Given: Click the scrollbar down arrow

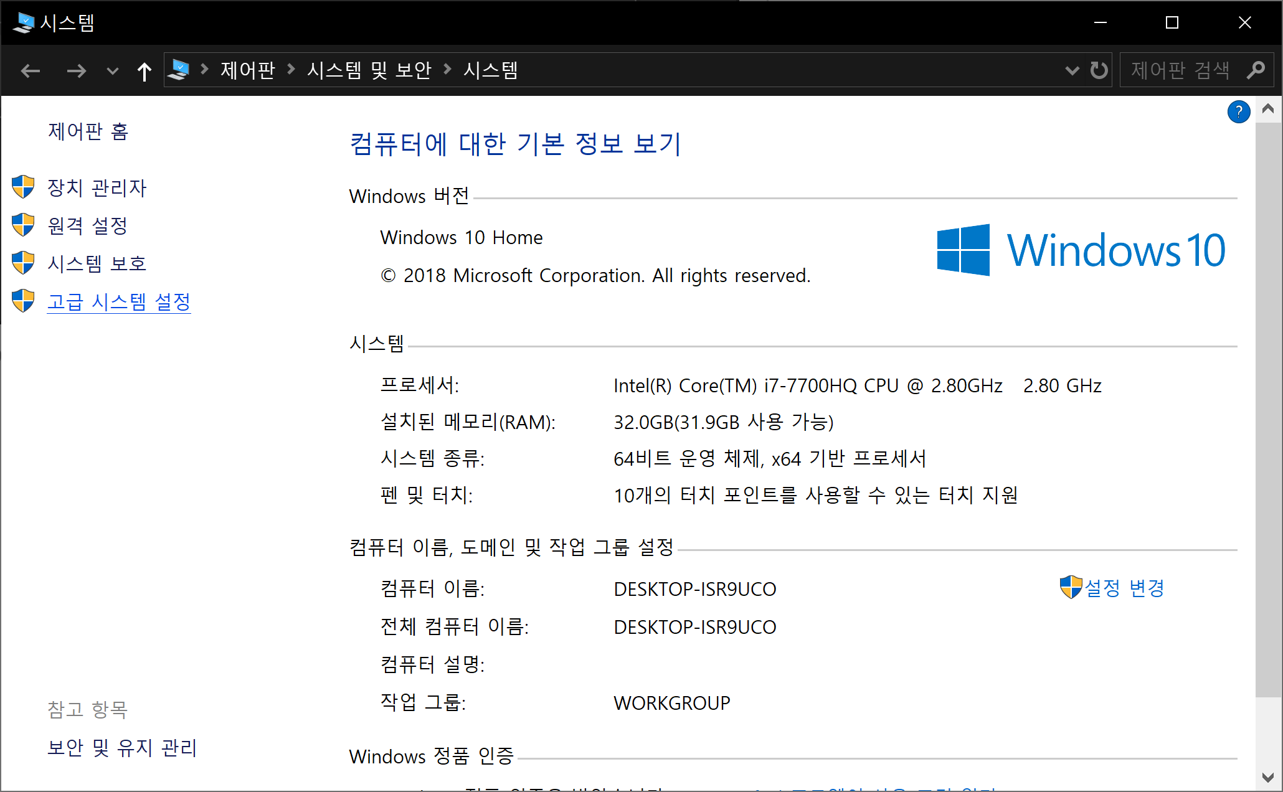Looking at the screenshot, I should (1267, 777).
